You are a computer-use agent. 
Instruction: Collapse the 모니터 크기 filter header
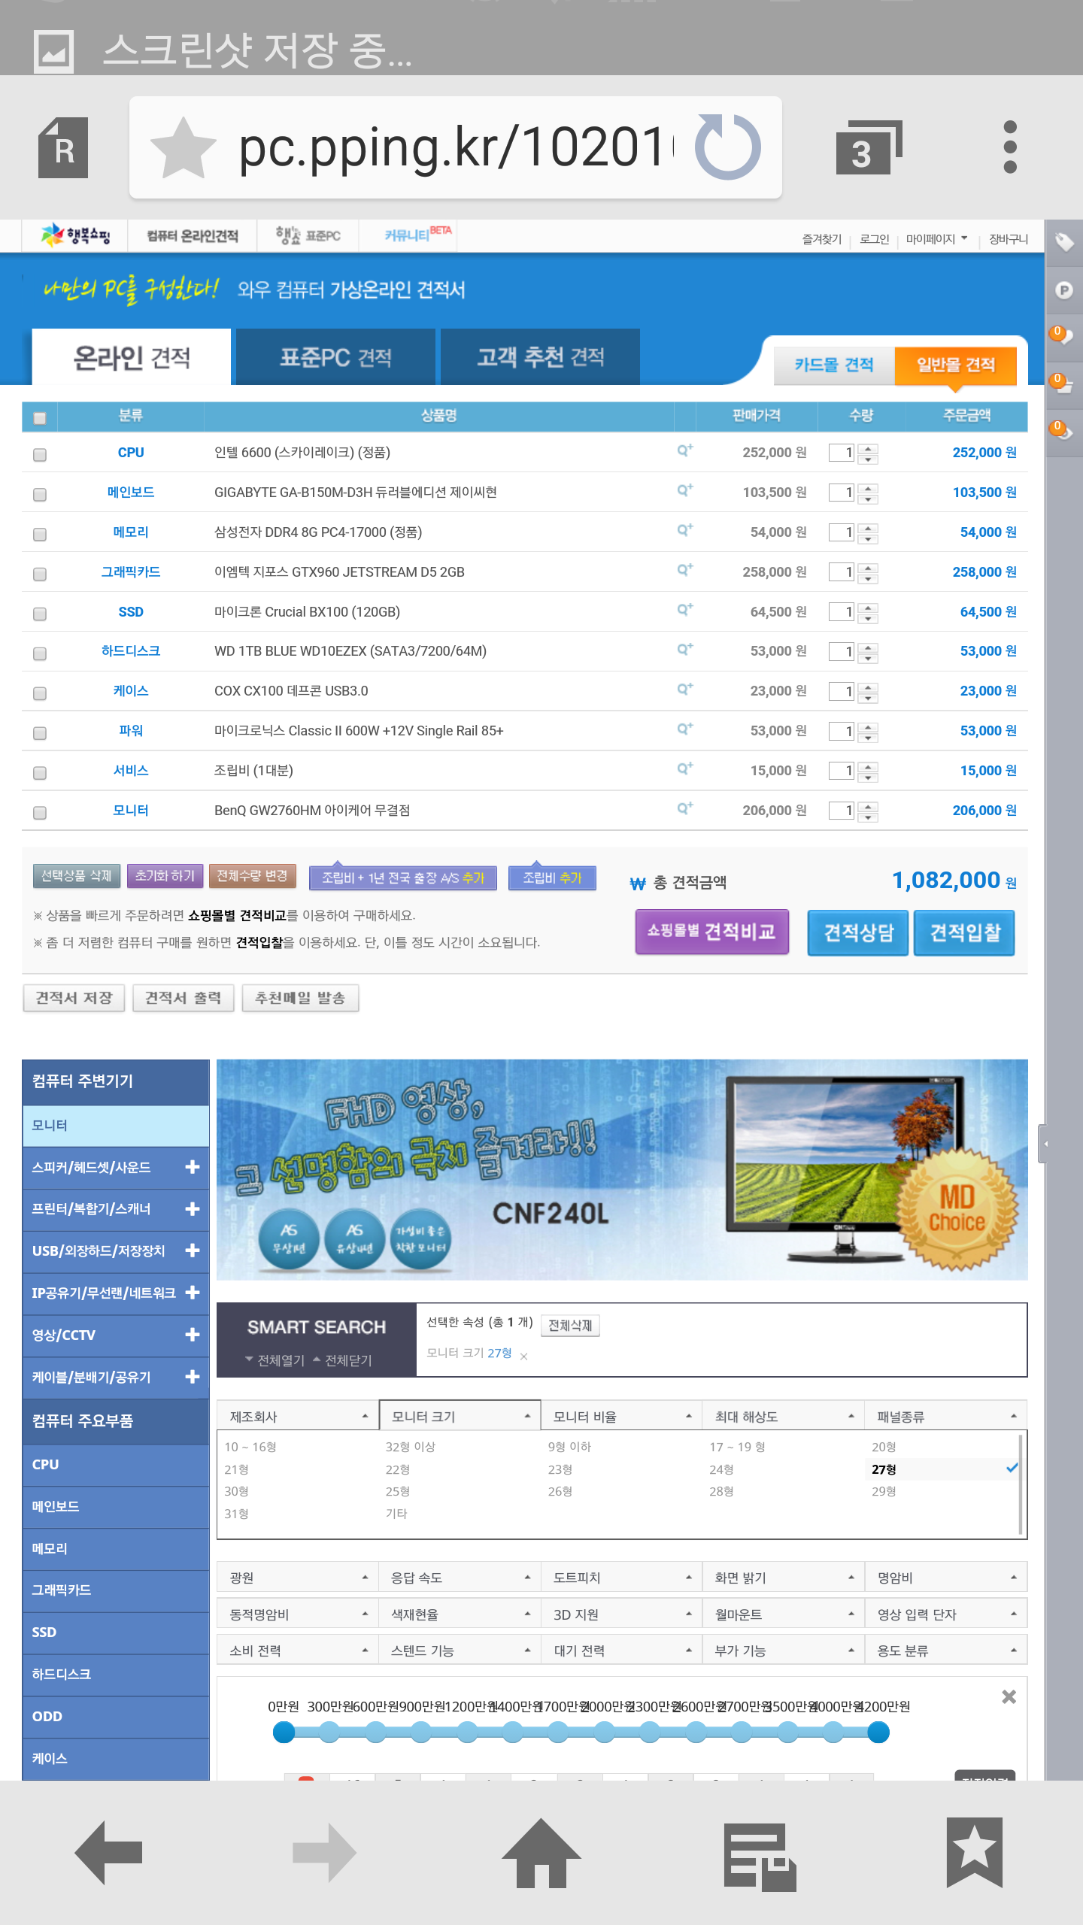point(460,1416)
